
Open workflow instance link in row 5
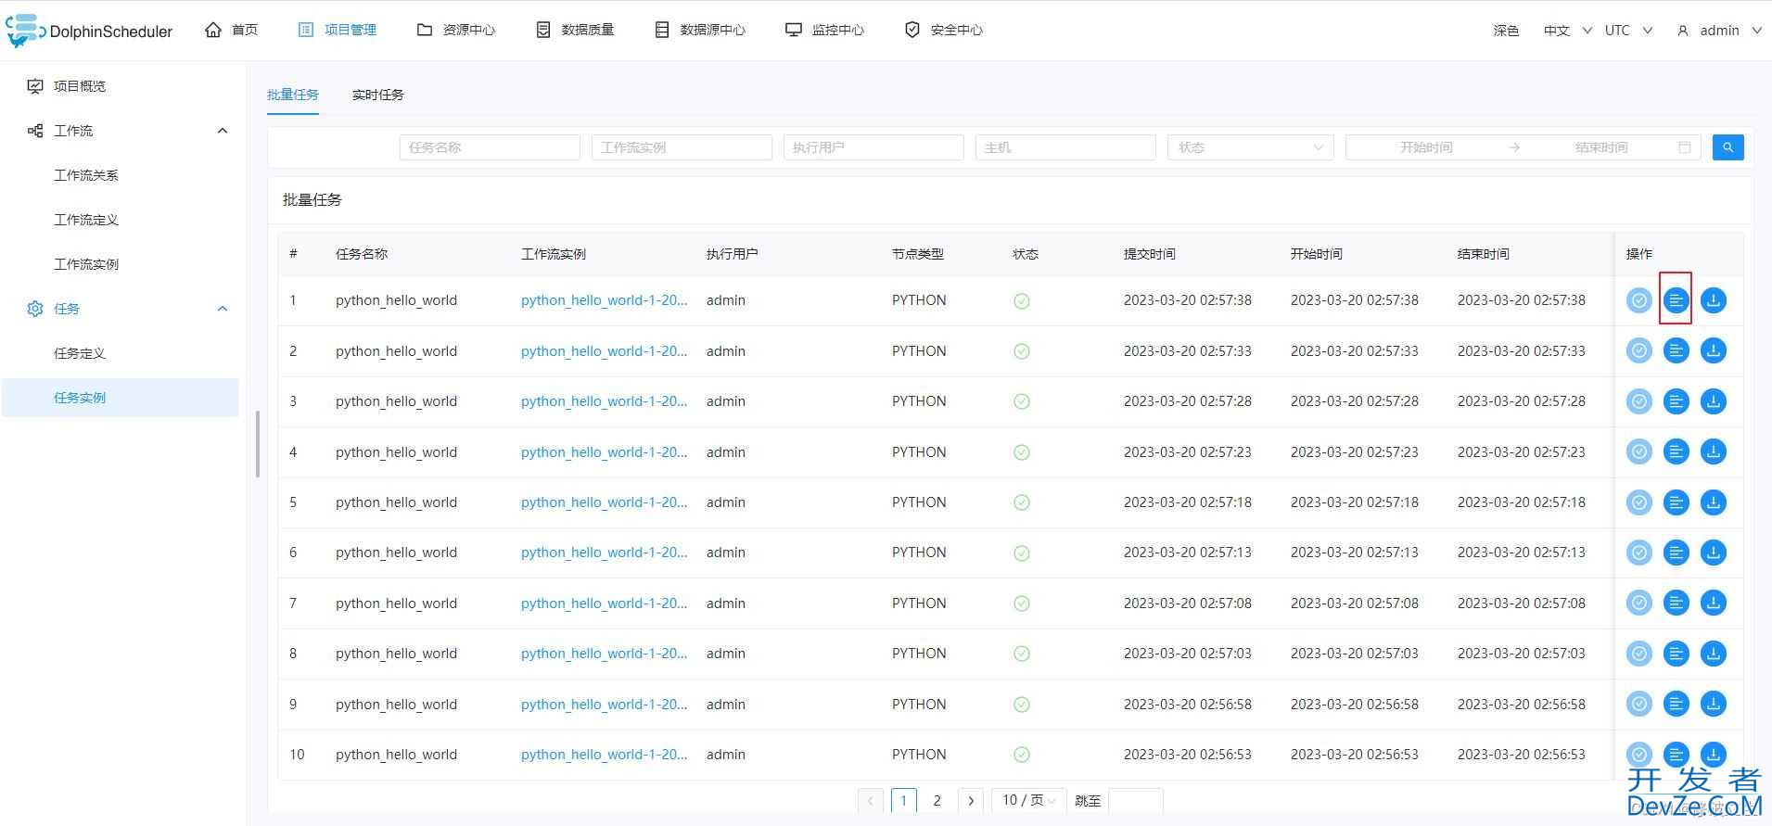click(605, 502)
